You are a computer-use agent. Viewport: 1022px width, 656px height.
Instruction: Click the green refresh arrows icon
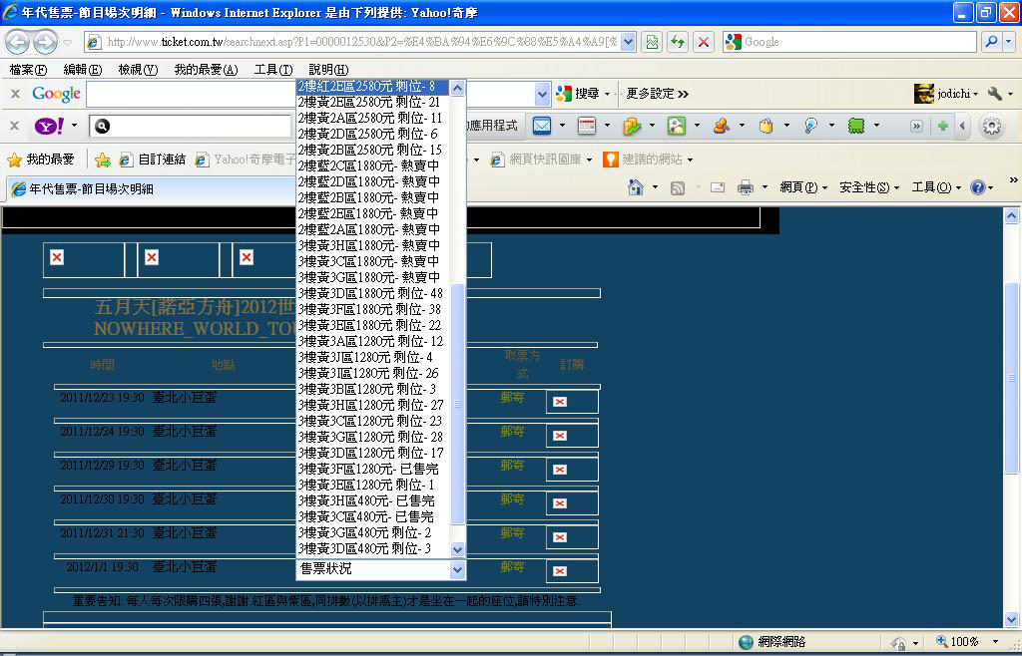678,42
